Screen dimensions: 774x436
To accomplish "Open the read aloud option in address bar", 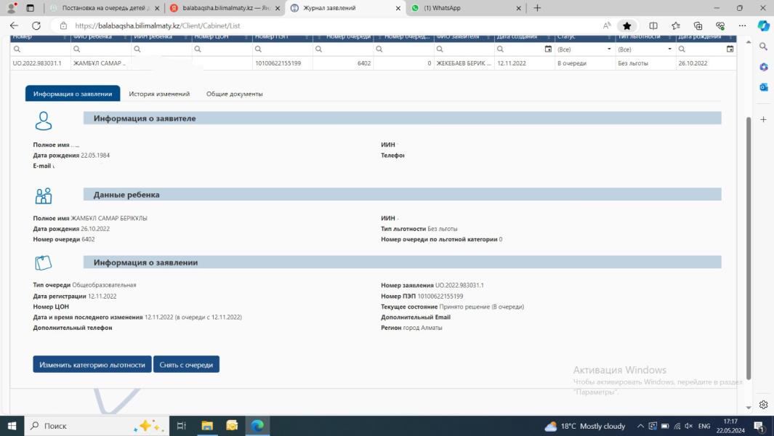I will point(607,25).
